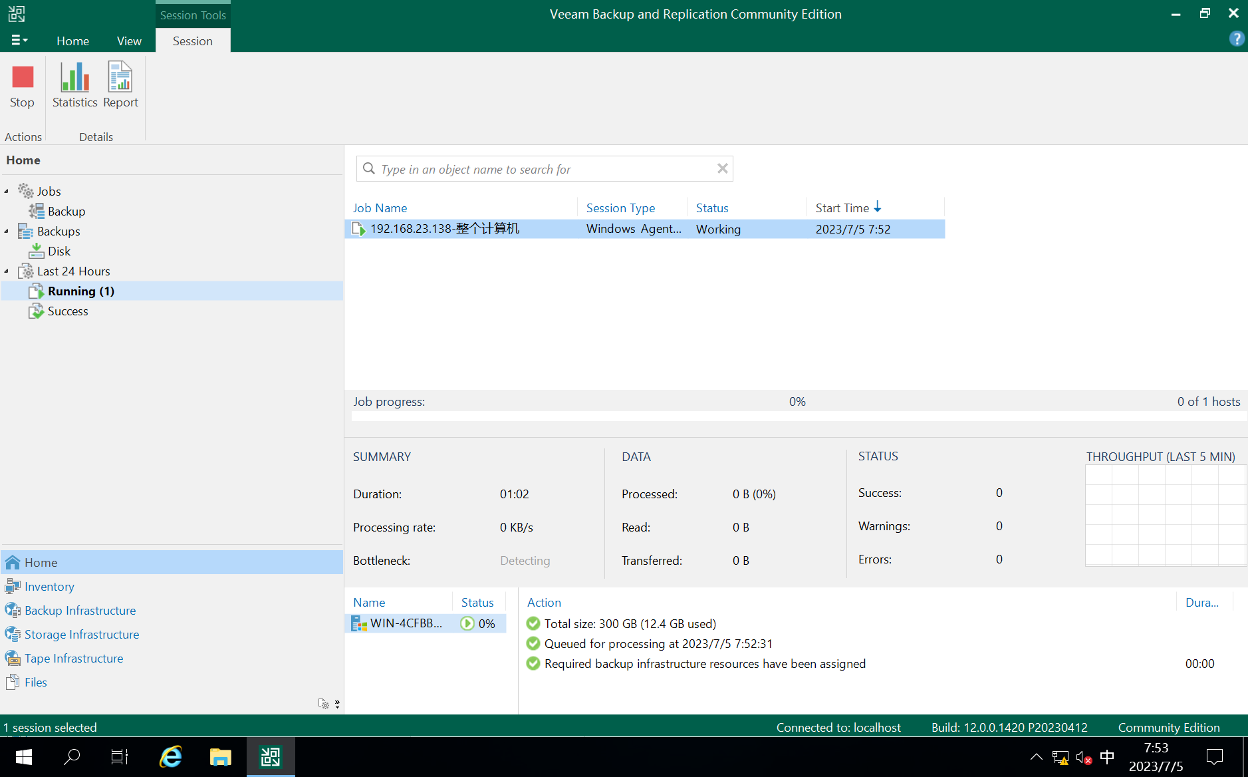Open the Windows Start menu
This screenshot has width=1248, height=777.
point(23,757)
